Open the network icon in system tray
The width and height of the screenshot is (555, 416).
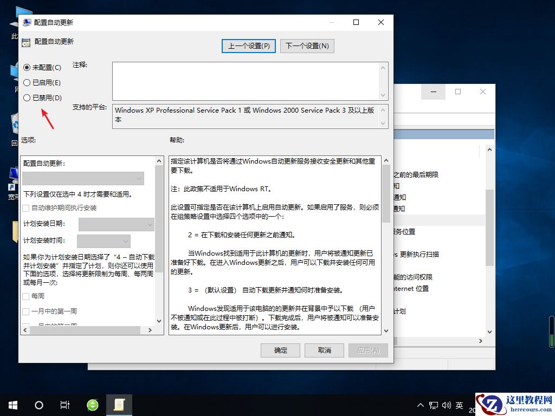[433, 405]
